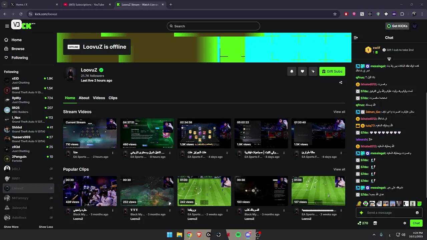View all Stream Videos
427x240 pixels.
click(339, 112)
